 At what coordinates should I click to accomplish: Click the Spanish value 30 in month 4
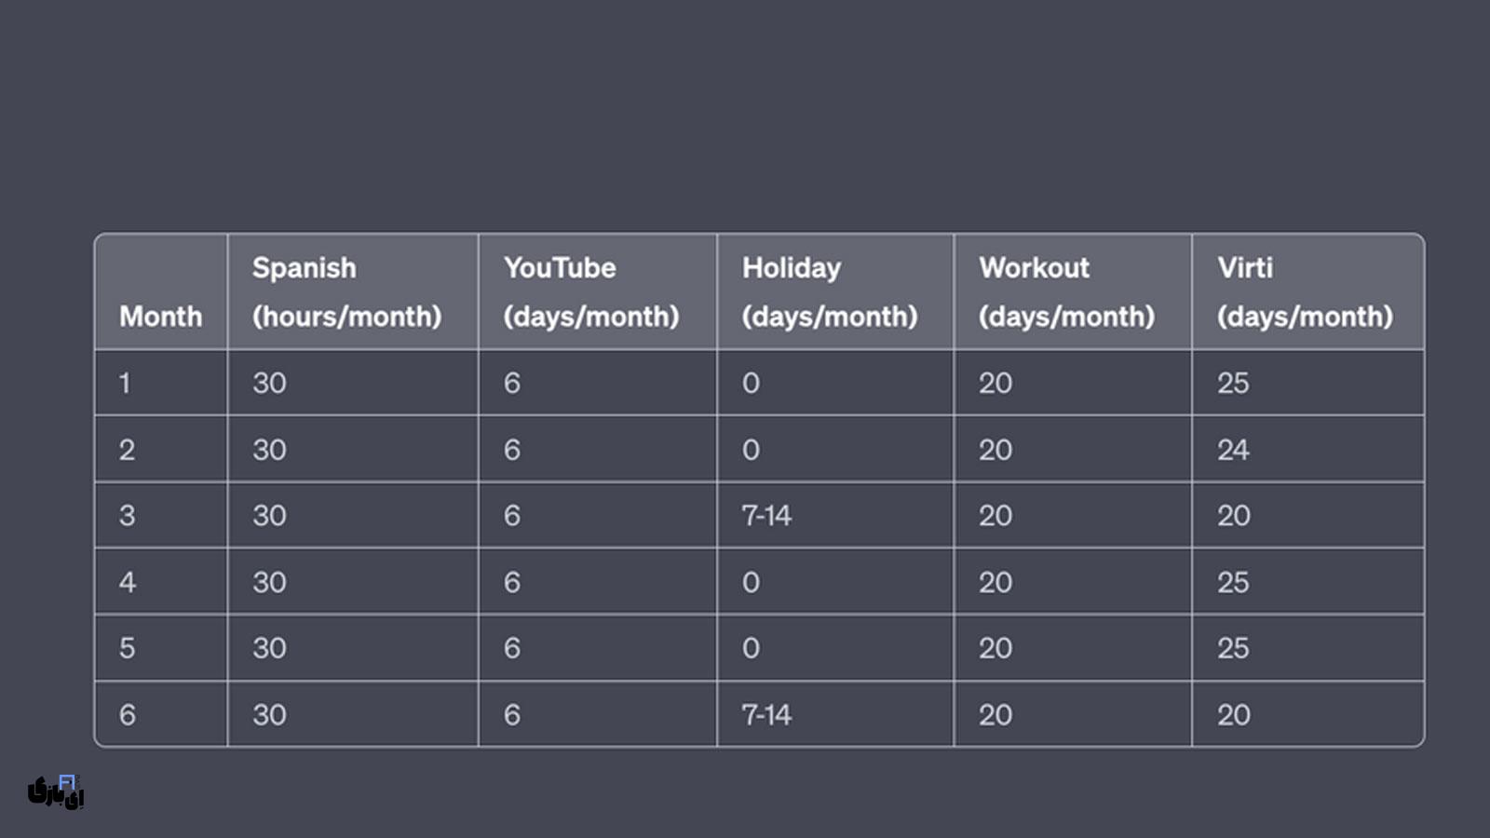269,583
